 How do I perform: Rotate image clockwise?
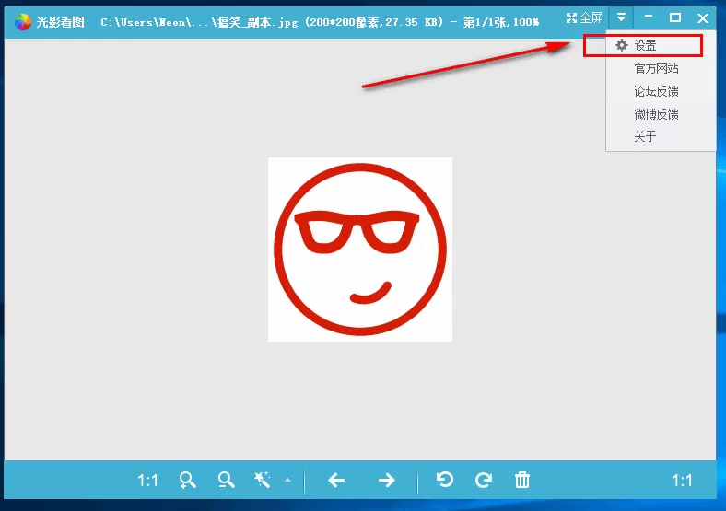click(484, 480)
